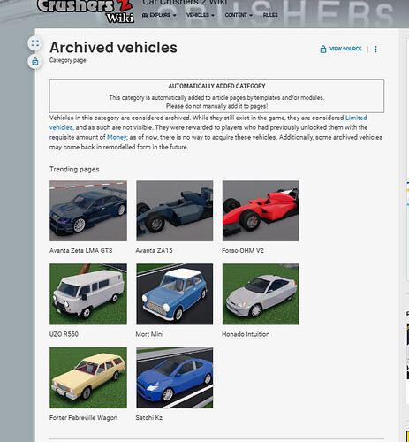Click the fullscreen expand icon

coord(35,43)
